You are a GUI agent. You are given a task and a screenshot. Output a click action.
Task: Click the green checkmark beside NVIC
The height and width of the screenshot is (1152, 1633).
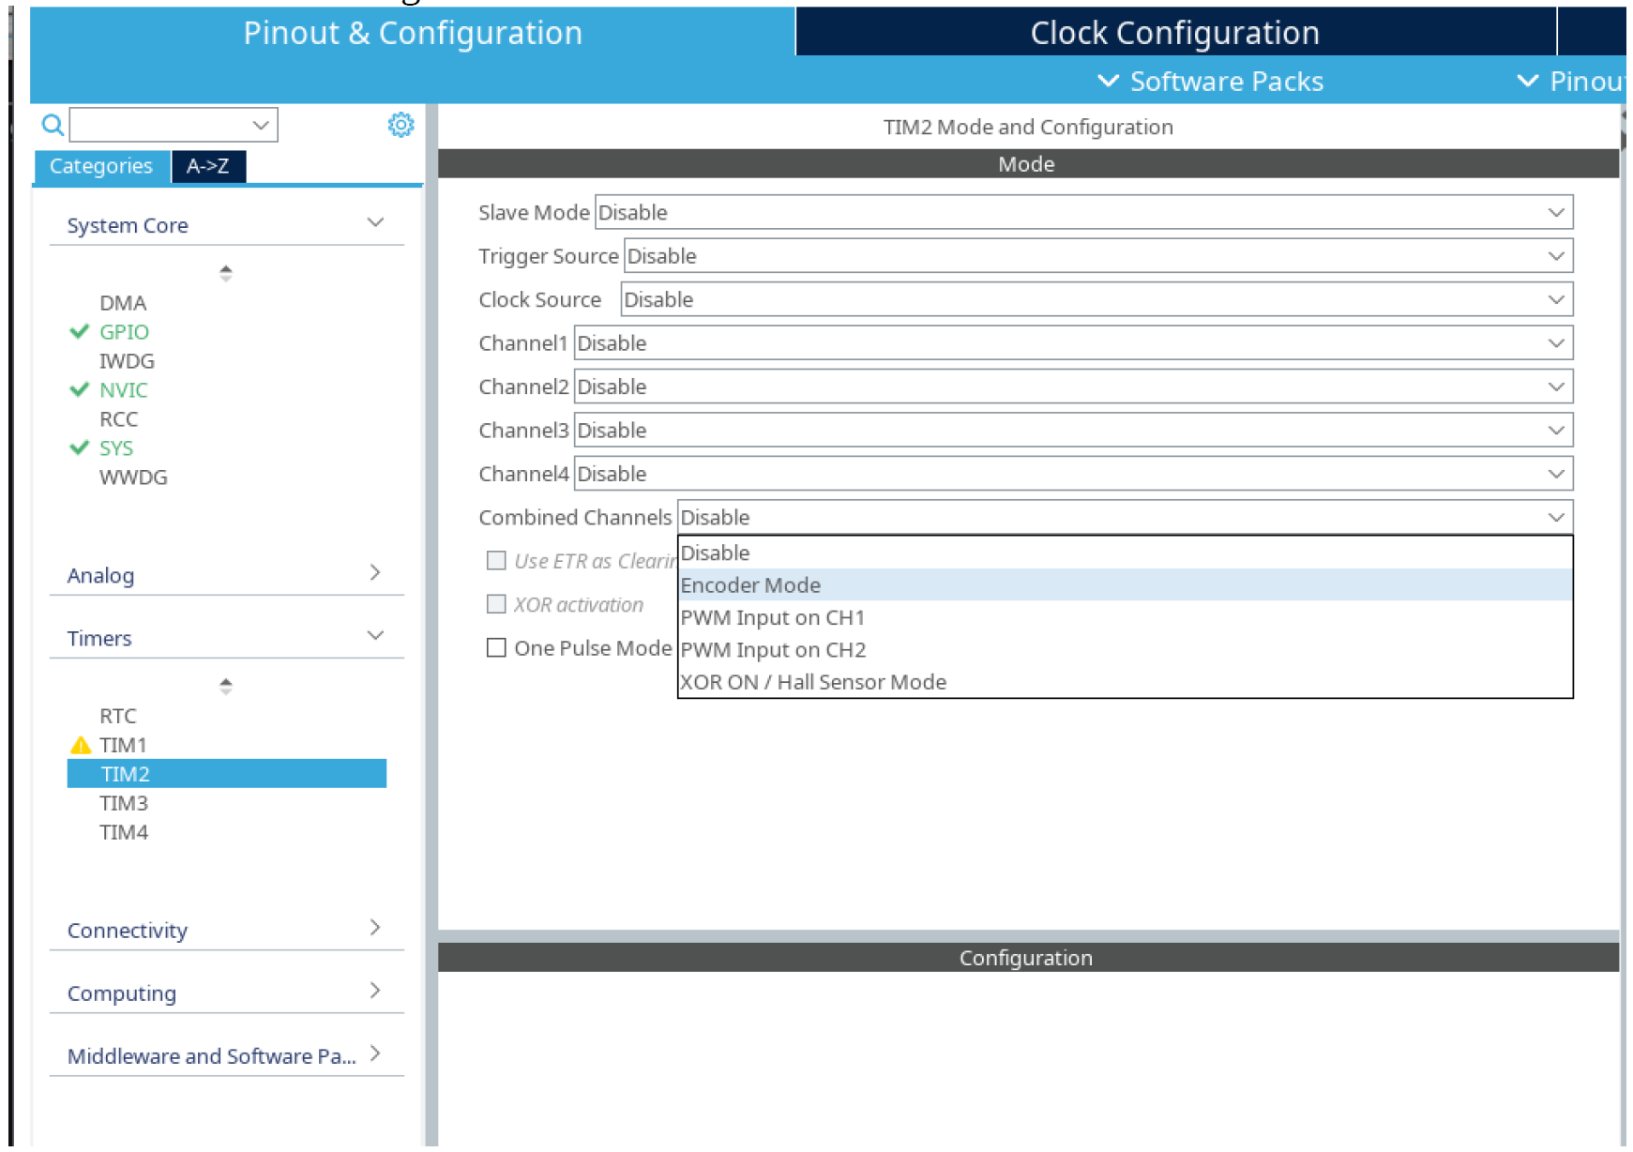[x=80, y=389]
